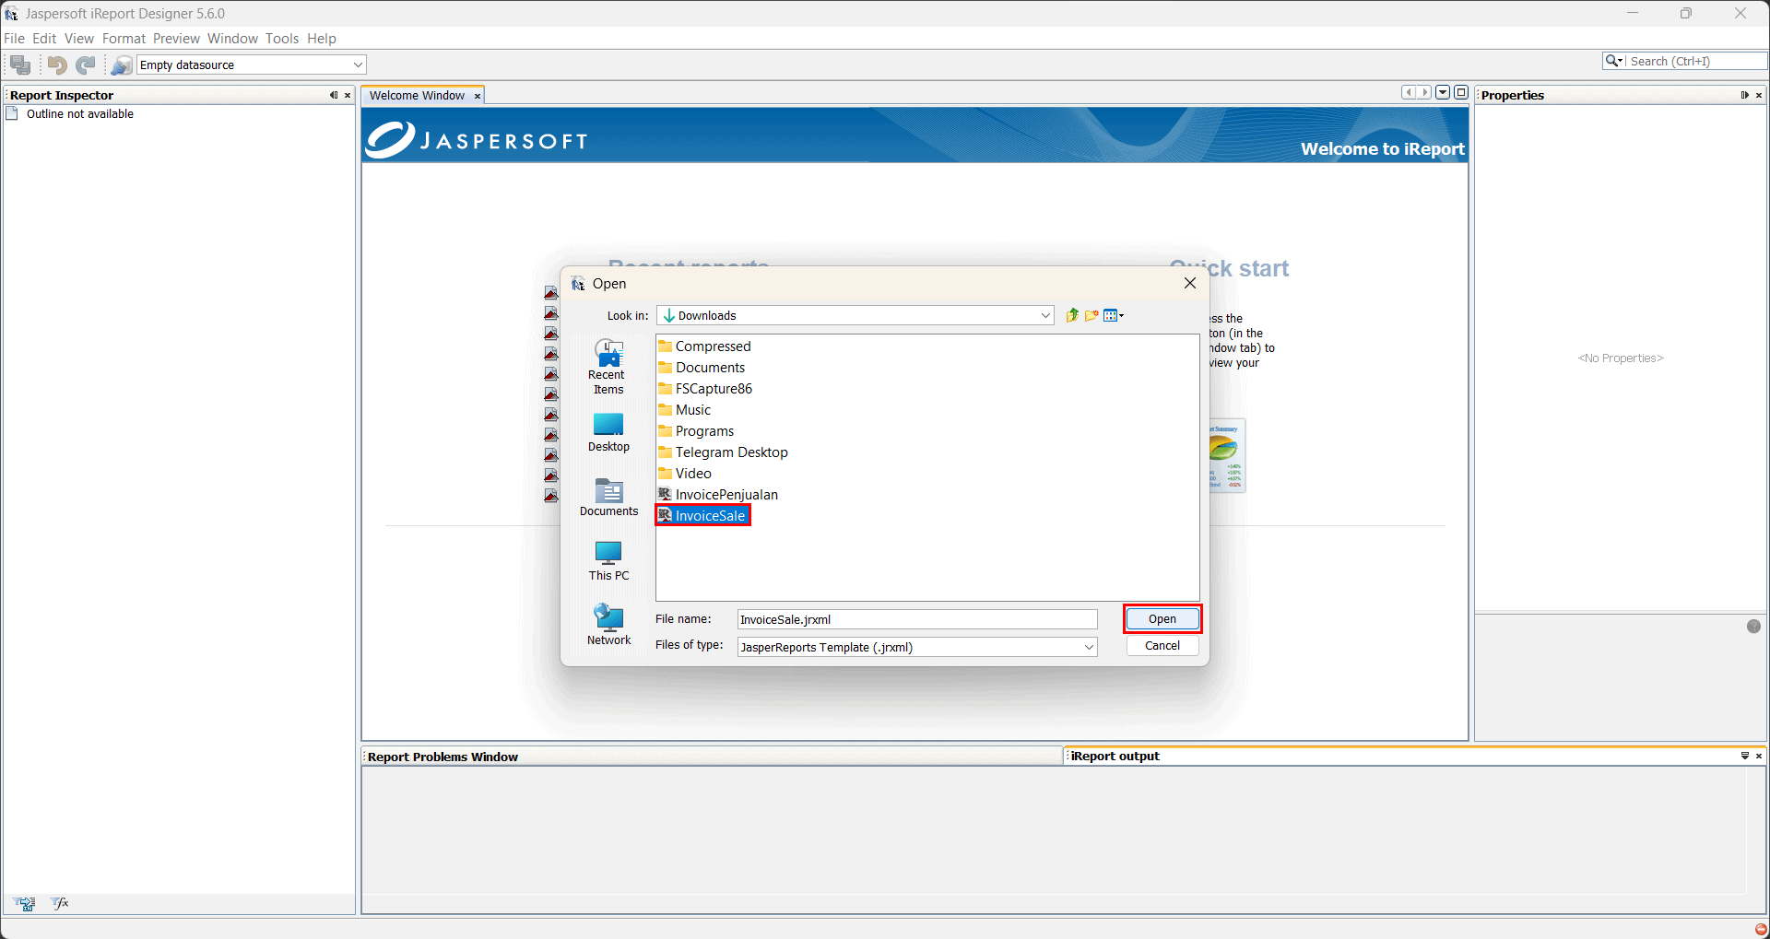Screen dimensions: 1770x939
Task: Select the Music folder
Action: 685,410
